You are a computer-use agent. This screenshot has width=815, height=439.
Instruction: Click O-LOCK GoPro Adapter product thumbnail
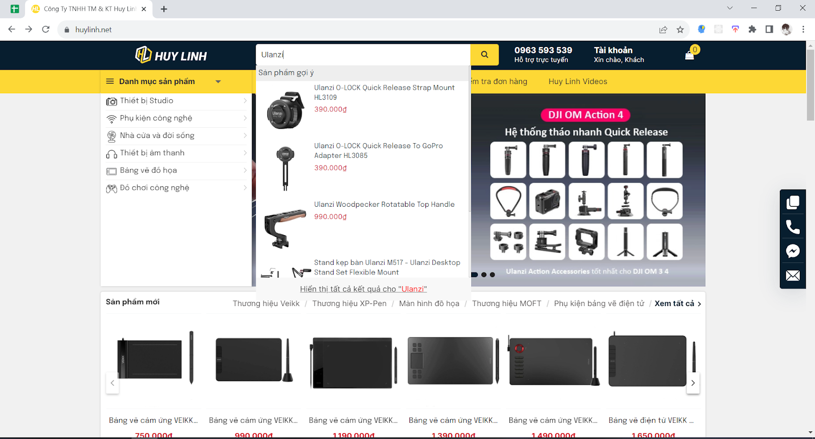click(285, 169)
